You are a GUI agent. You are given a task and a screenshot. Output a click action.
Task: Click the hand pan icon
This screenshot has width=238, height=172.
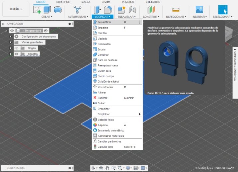tap(107, 168)
